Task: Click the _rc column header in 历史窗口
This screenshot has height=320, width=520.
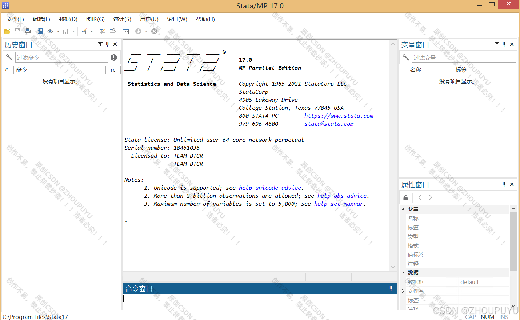Action: point(113,69)
